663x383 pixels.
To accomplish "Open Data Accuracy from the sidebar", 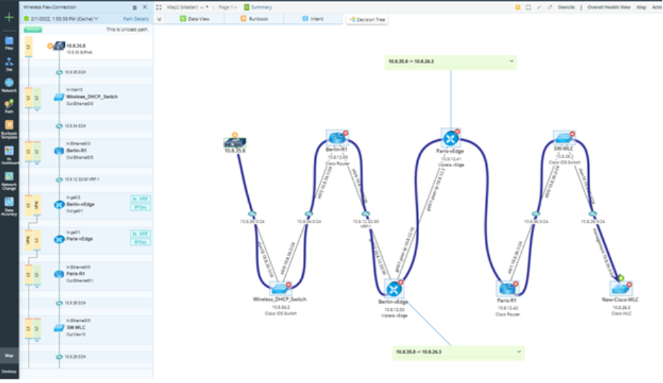I will click(9, 204).
